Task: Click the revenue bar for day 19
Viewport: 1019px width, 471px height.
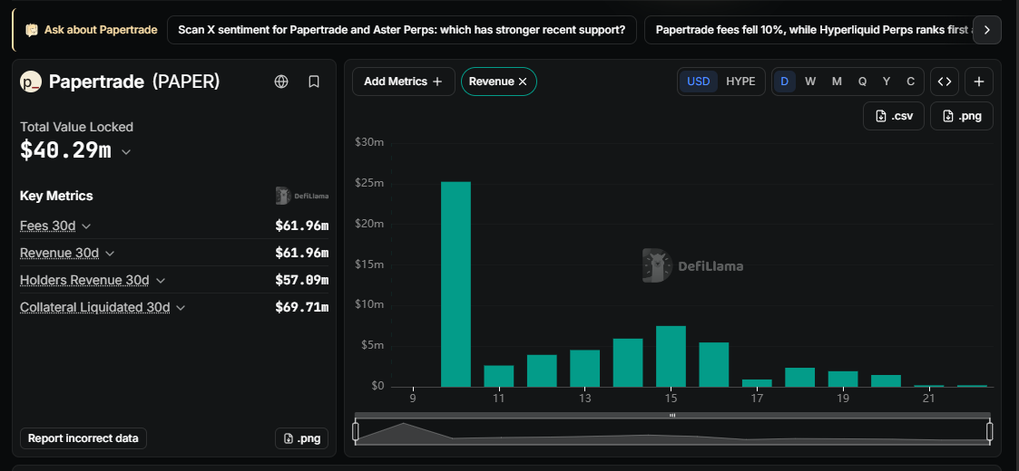Action: (843, 379)
